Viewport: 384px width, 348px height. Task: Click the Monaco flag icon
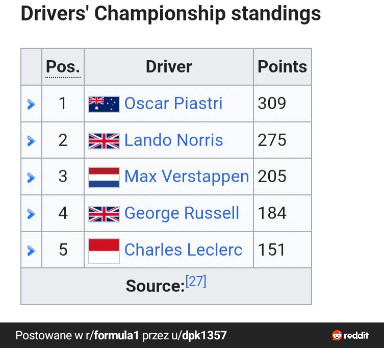(104, 251)
